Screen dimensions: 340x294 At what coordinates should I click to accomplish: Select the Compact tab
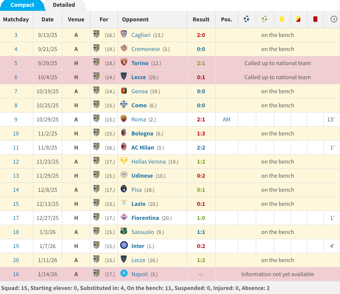pos(22,5)
